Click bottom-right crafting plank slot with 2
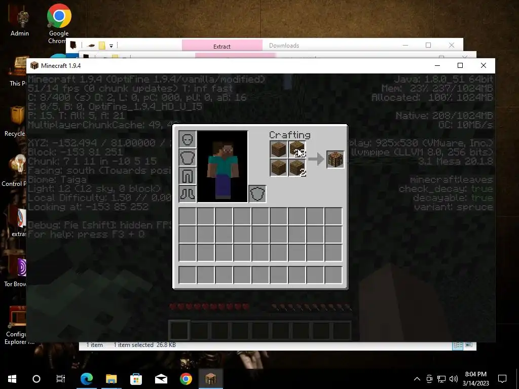Image resolution: width=519 pixels, height=389 pixels. [297, 167]
